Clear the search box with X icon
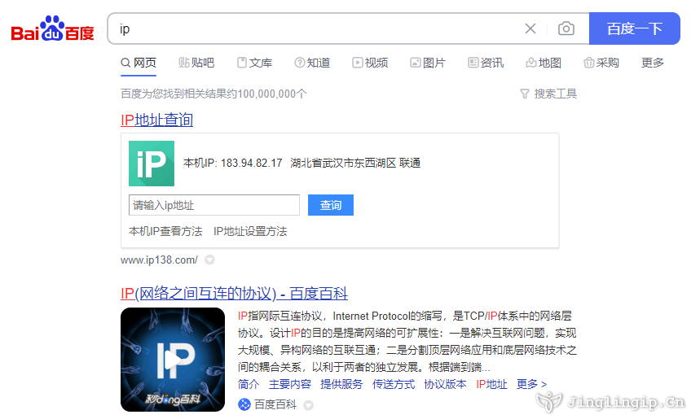 pos(530,28)
